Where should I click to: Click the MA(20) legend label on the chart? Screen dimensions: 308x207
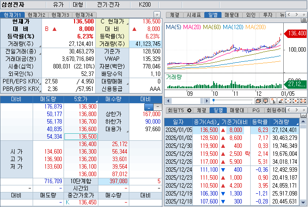click(192, 27)
